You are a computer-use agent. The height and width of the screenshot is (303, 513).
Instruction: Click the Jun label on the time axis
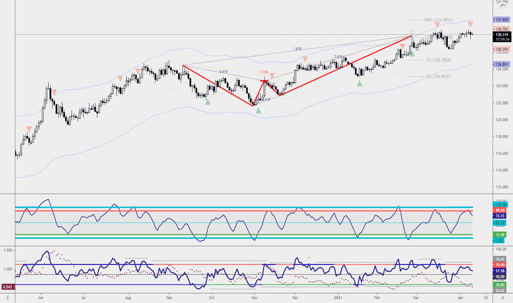(41, 297)
